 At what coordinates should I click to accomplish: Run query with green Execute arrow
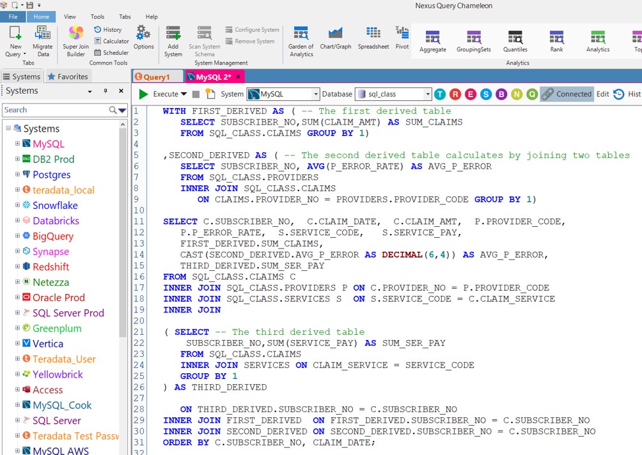coord(144,94)
